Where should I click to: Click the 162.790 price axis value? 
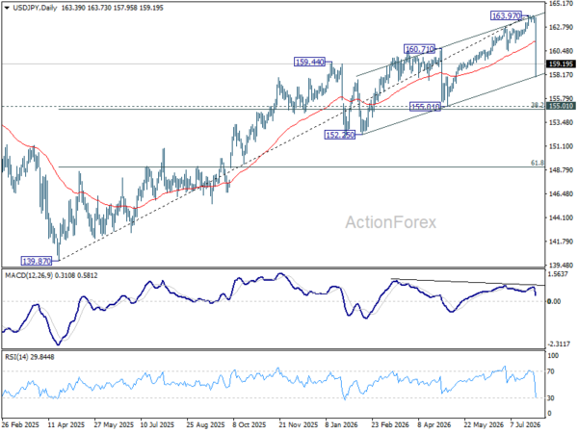coord(561,27)
